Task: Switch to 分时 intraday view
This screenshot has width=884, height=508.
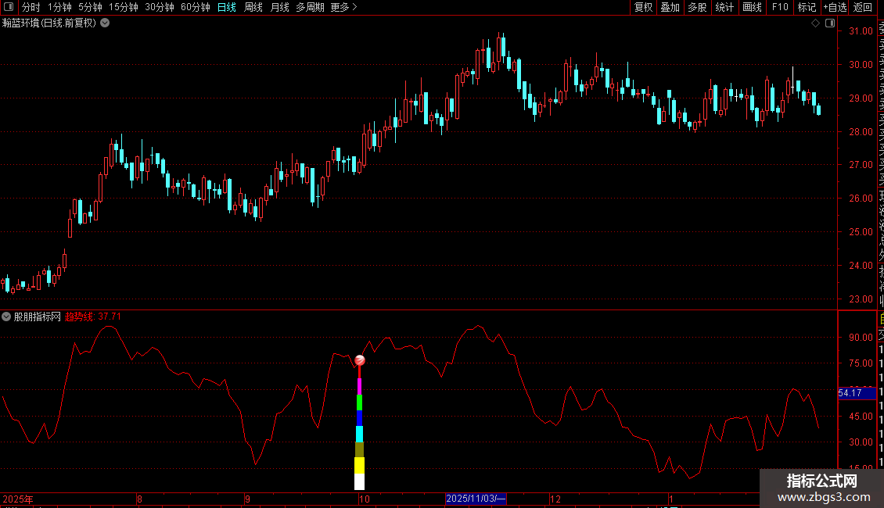Action: click(x=31, y=7)
